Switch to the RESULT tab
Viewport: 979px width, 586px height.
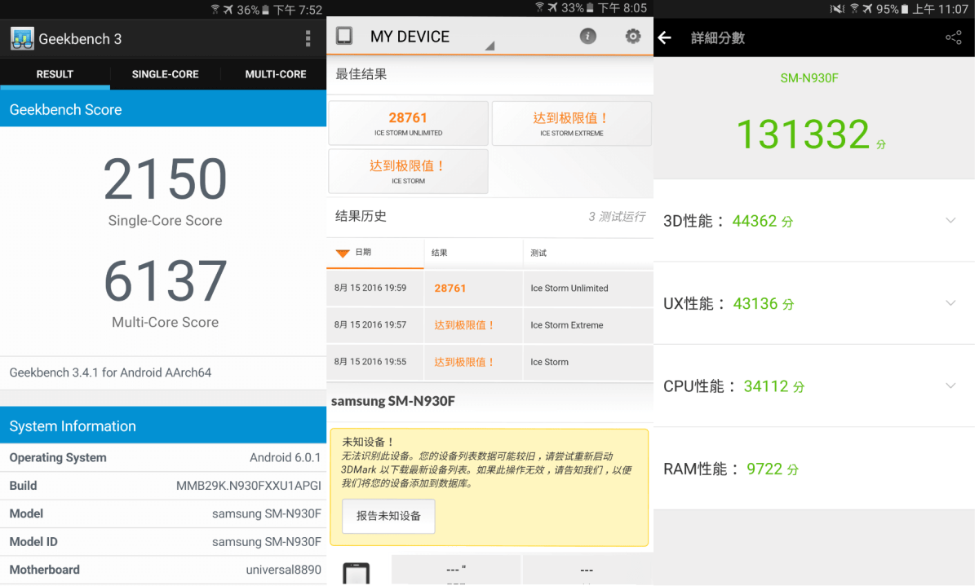coord(55,74)
